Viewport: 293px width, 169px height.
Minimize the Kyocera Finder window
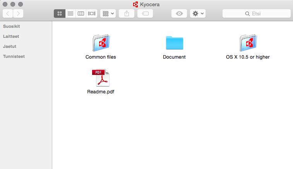tap(13, 4)
